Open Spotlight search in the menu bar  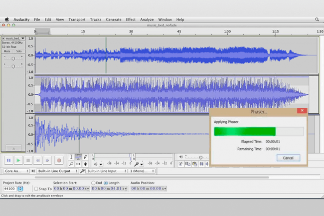tap(317, 19)
